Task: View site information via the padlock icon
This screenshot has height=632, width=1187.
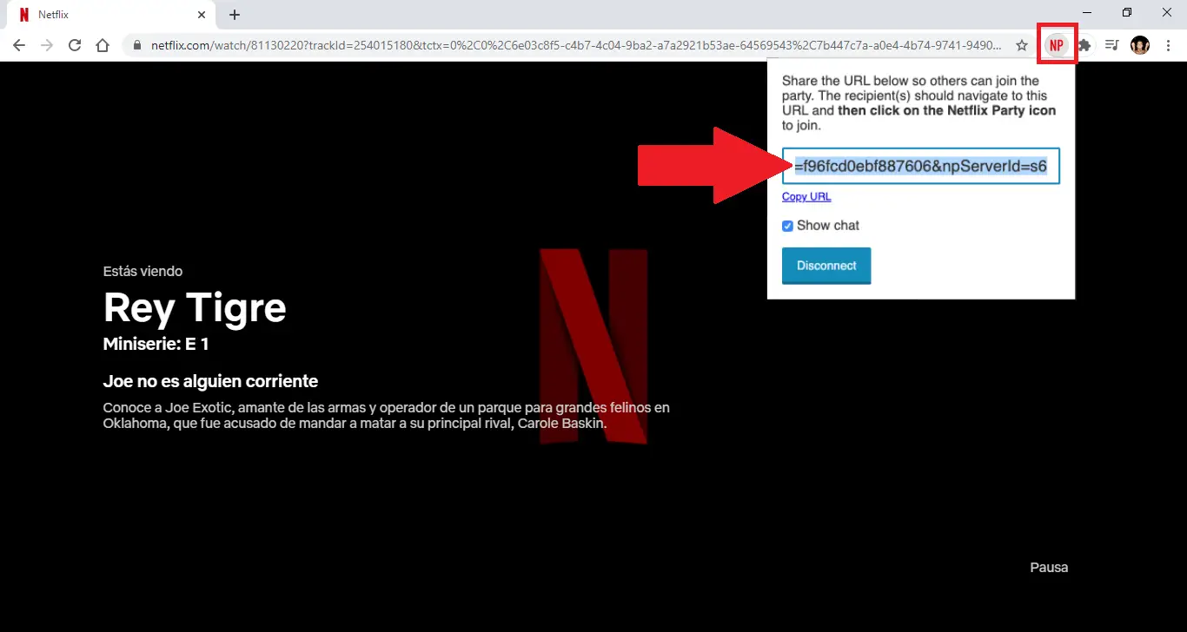Action: click(x=137, y=45)
